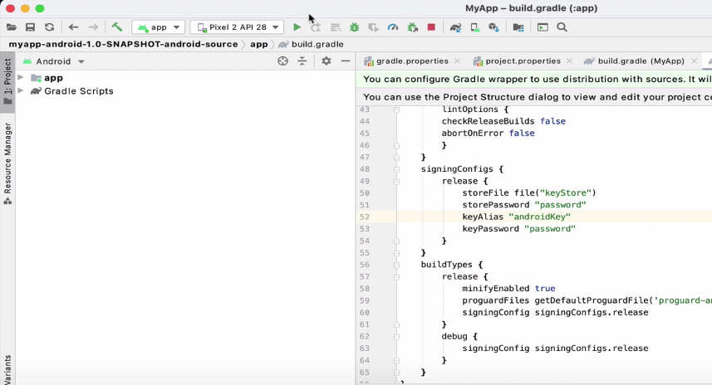712x385 pixels.
Task: Stop the running app with the red square
Action: 431,27
